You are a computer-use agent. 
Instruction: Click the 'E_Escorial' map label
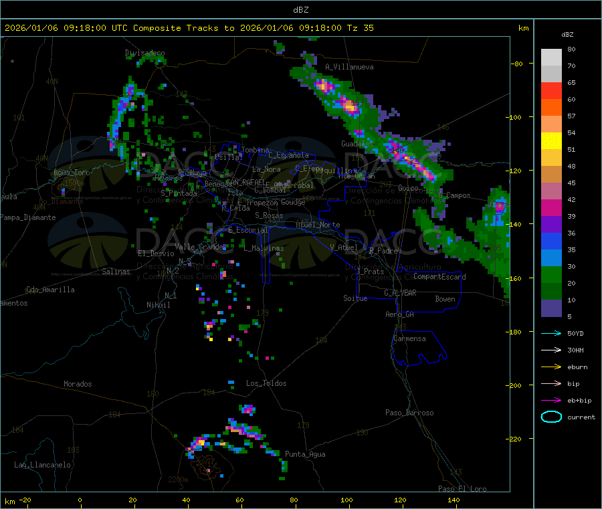[248, 230]
